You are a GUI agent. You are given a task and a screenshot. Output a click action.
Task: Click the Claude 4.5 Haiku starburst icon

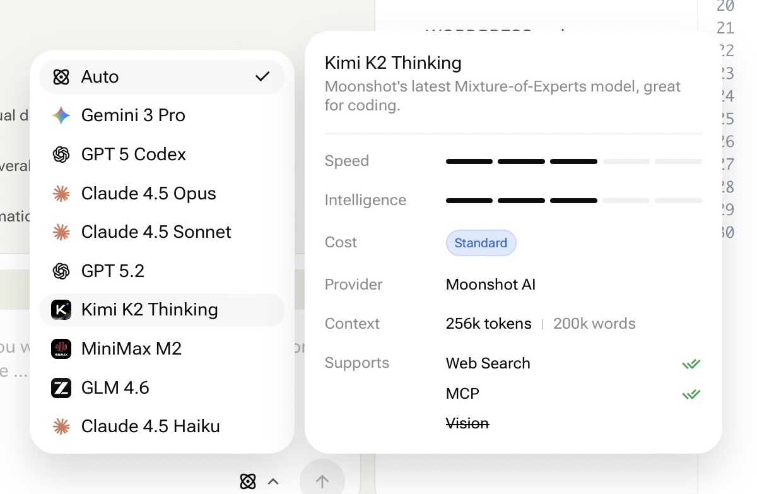pyautogui.click(x=61, y=426)
